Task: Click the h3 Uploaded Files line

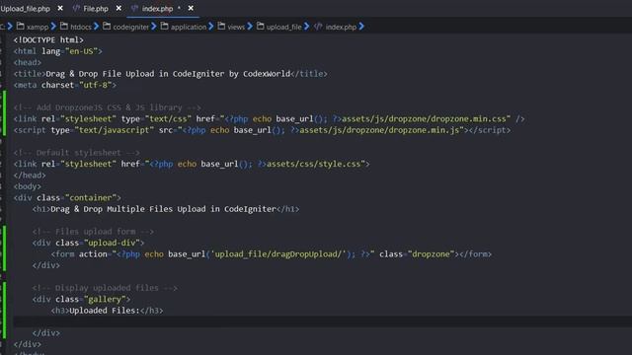Action: pos(108,311)
